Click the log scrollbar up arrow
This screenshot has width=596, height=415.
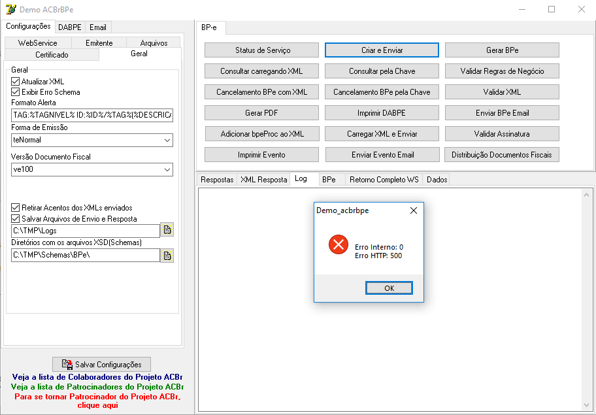click(586, 195)
